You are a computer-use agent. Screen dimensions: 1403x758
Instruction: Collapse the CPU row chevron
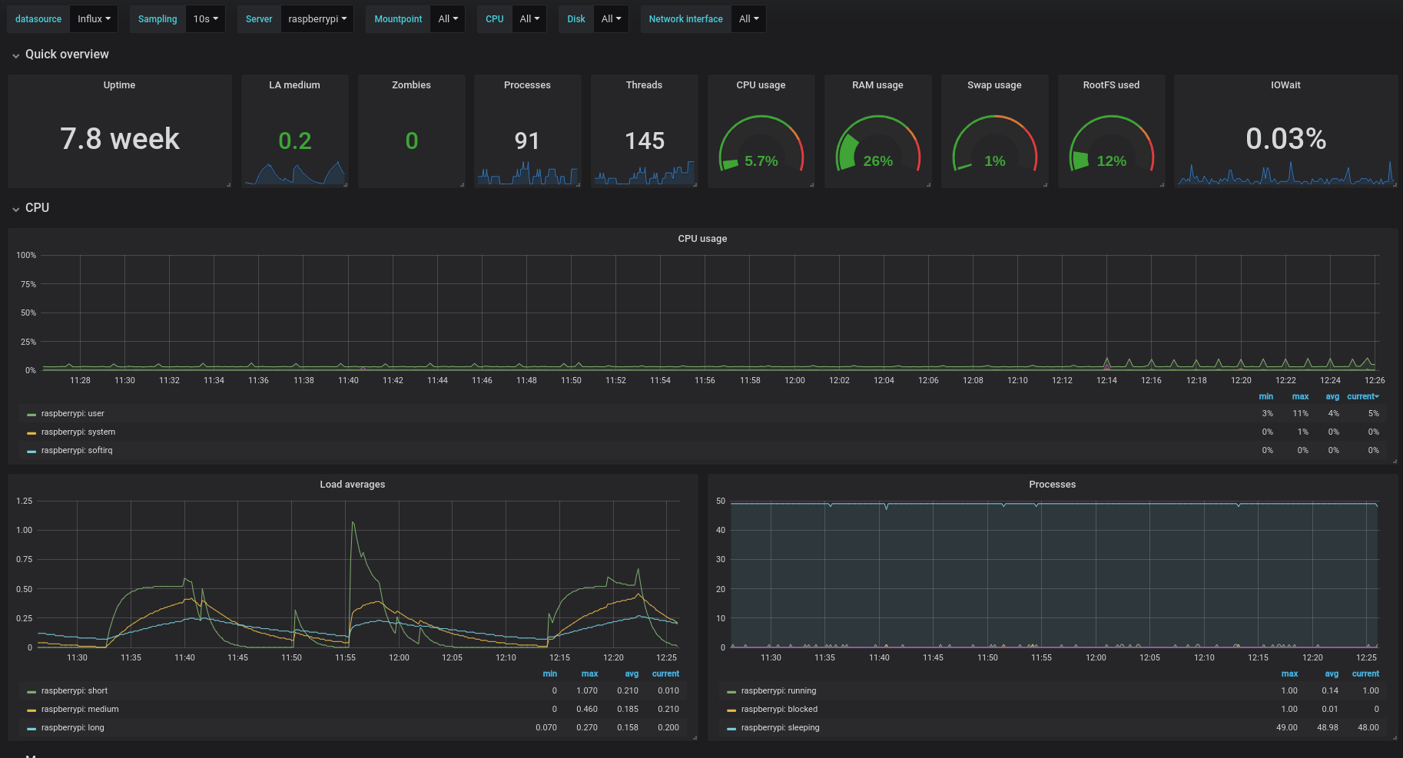15,209
